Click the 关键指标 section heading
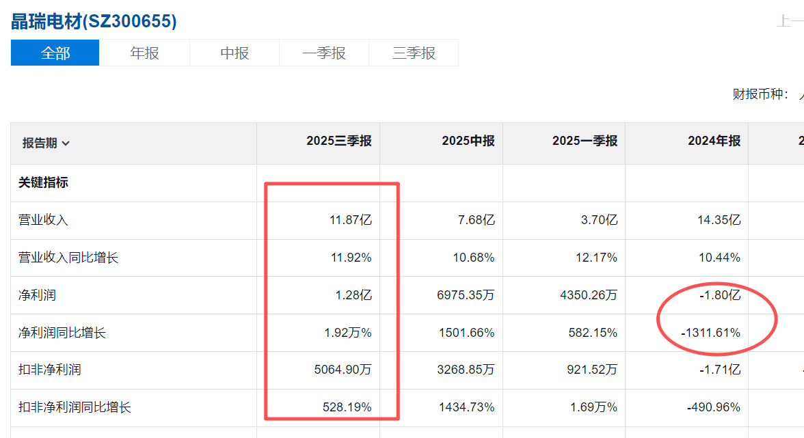The height and width of the screenshot is (438, 804). [43, 182]
